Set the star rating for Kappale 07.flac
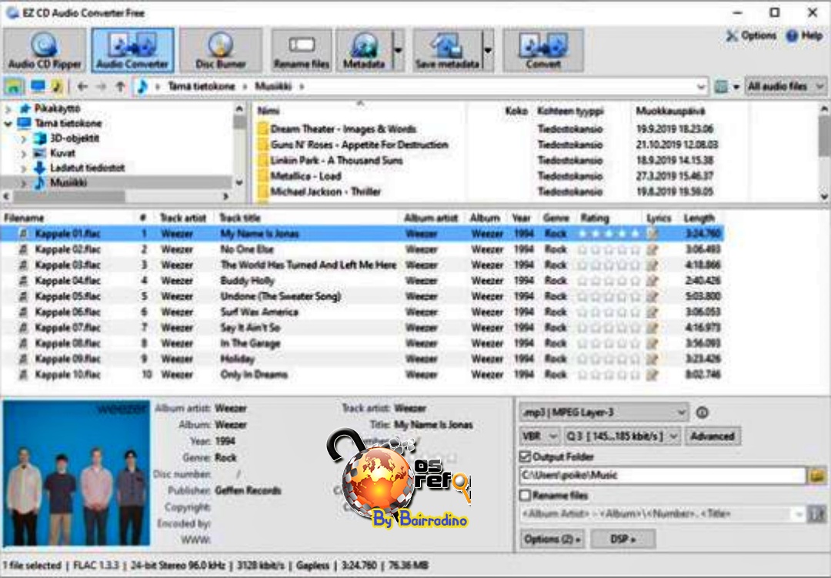This screenshot has height=578, width=831. pos(609,327)
